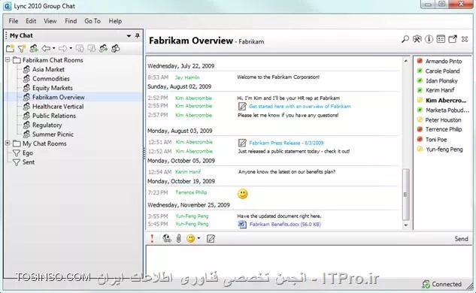Click the participant list icon in the header
This screenshot has height=293, width=476.
point(441,39)
